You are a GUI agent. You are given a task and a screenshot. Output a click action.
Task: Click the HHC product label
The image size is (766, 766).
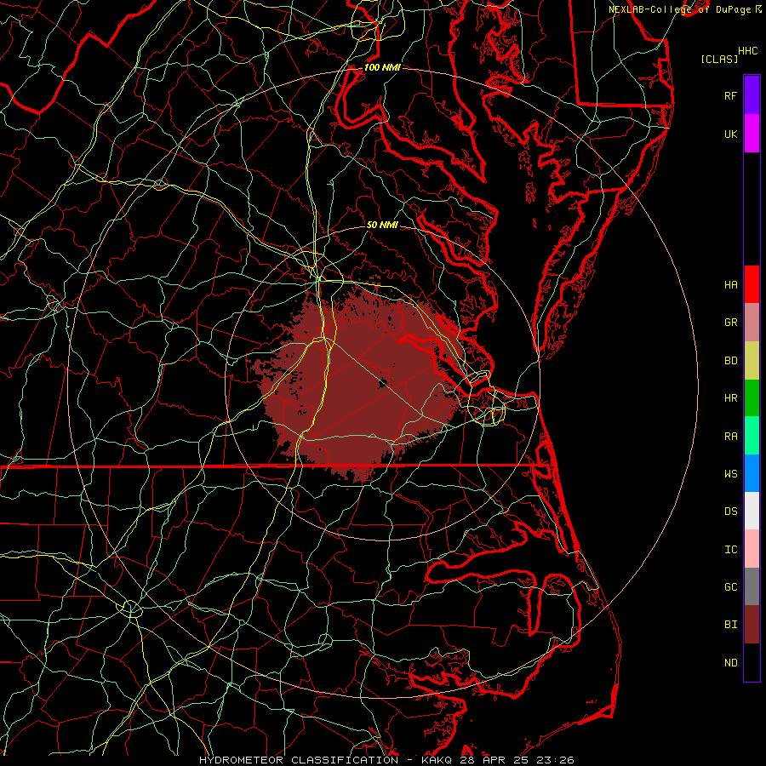[x=747, y=51]
